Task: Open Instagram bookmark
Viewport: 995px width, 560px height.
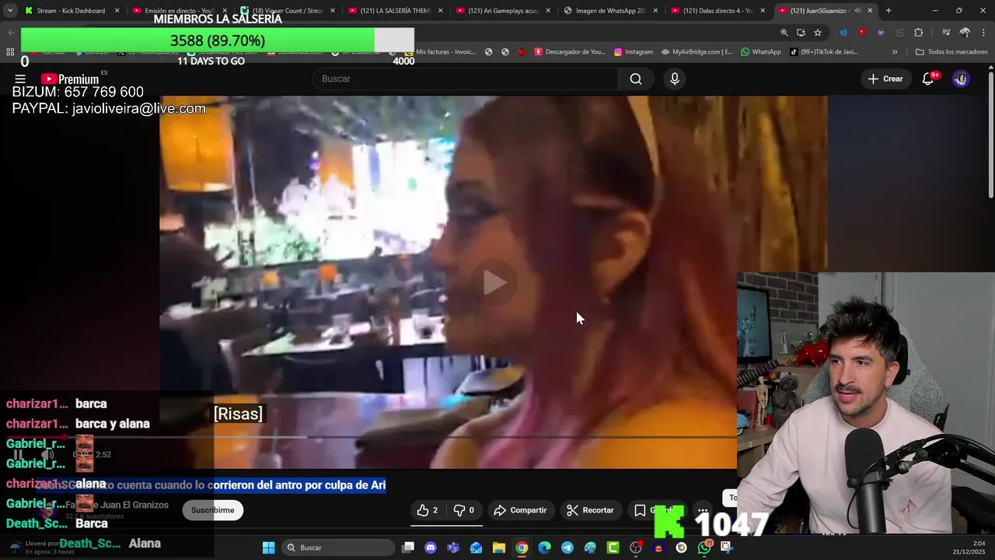Action: point(634,52)
